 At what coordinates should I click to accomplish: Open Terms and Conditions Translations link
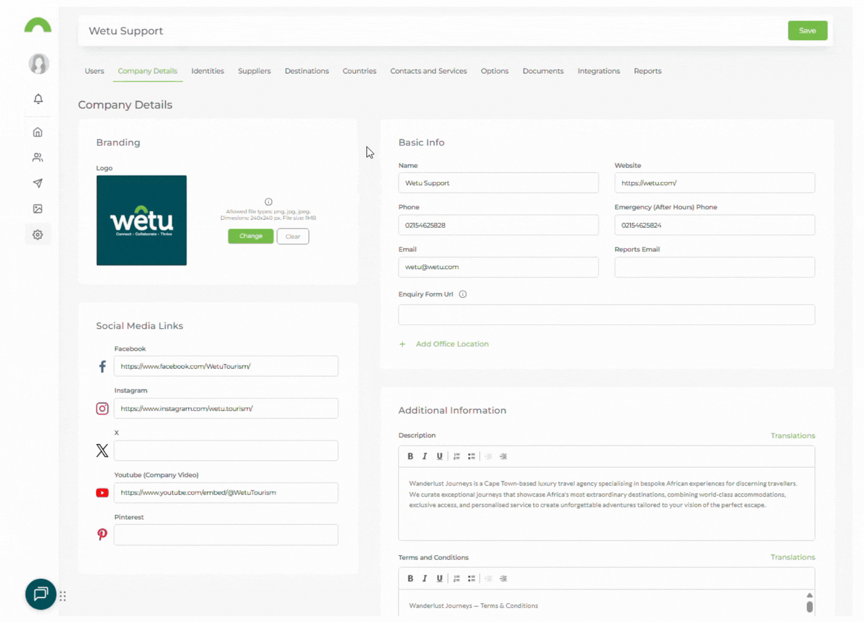coord(793,557)
